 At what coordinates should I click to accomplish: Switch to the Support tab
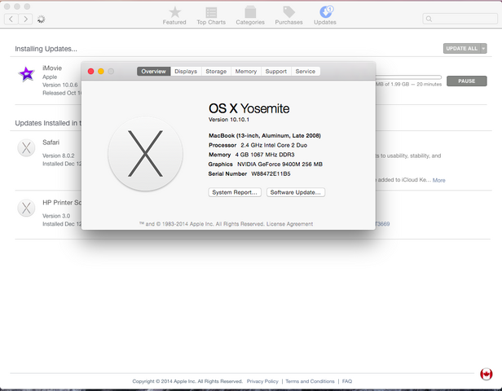[276, 72]
